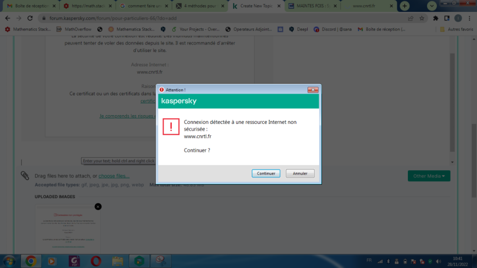The image size is (477, 268).
Task: Open the PDF application in taskbar
Action: [74, 261]
